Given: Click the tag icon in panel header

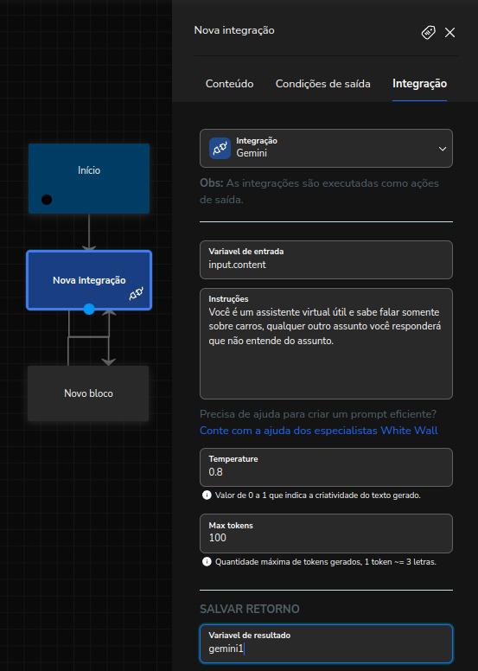Looking at the screenshot, I should (429, 32).
